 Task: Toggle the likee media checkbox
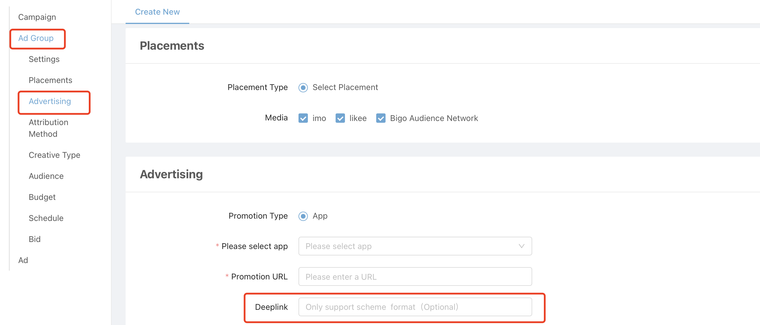[x=340, y=118]
